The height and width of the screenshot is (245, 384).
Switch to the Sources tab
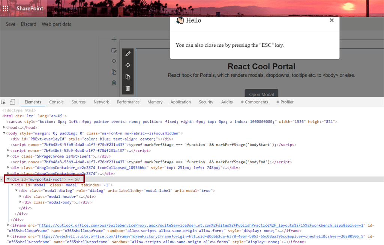(78, 102)
